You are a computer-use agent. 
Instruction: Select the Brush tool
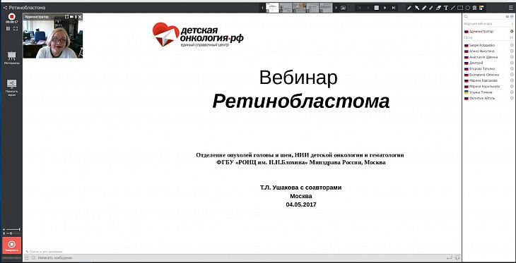pos(431,8)
